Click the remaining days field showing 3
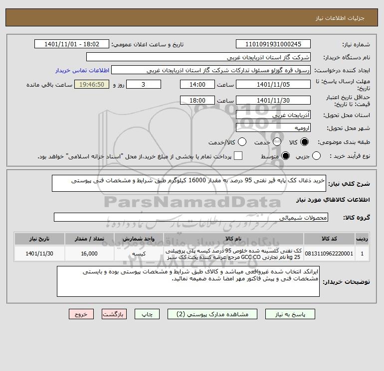Screen dimensions: 384x371 (144, 84)
